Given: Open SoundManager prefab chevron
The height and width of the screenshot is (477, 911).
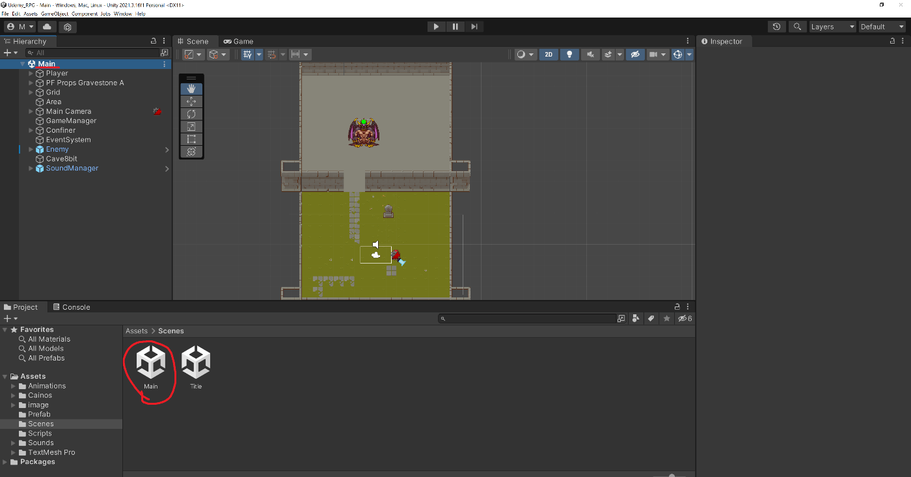Looking at the screenshot, I should click(167, 169).
